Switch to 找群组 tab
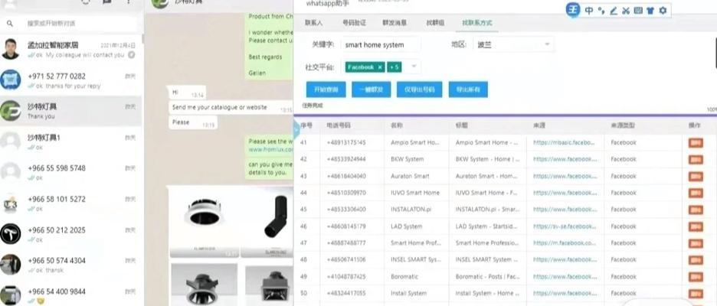The height and width of the screenshot is (306, 717). coord(435,22)
